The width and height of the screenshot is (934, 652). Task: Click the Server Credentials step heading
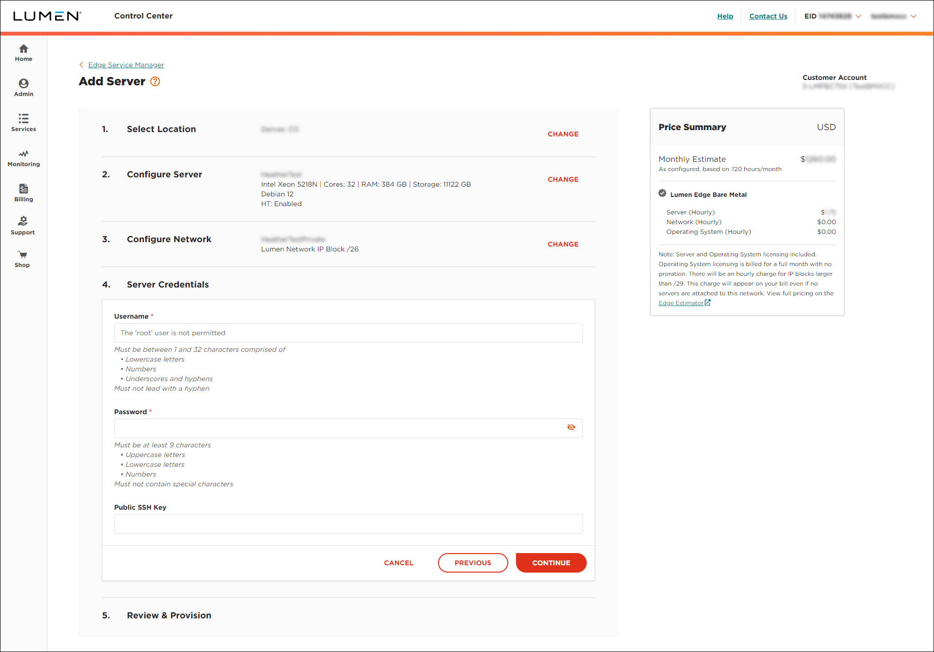pyautogui.click(x=168, y=285)
